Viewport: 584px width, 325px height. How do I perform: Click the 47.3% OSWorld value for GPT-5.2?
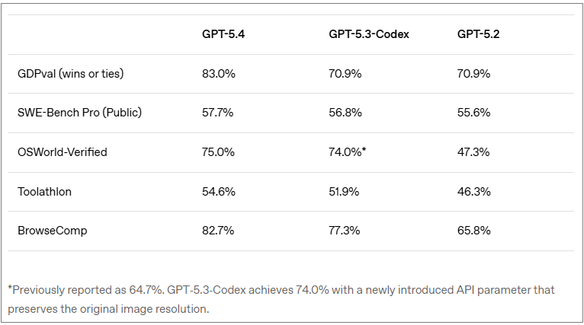pos(473,152)
